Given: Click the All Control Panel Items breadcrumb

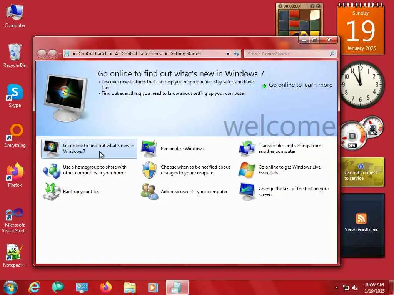Looking at the screenshot, I should [x=138, y=54].
